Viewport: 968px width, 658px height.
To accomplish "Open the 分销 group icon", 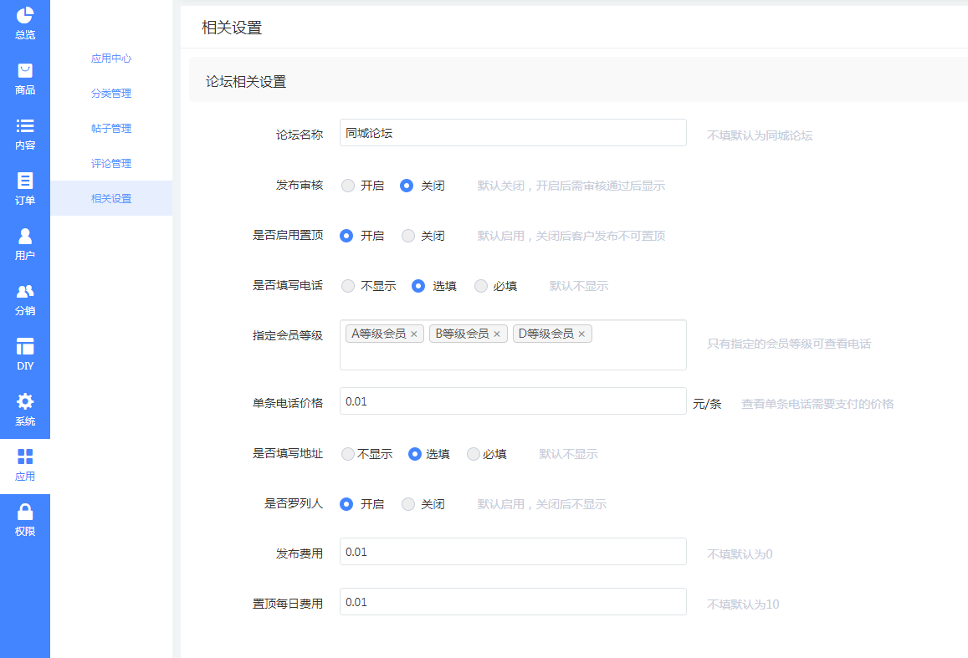I will pos(25,291).
